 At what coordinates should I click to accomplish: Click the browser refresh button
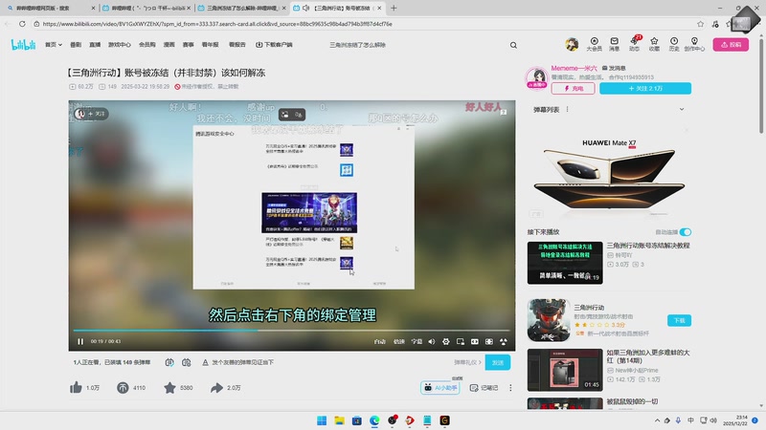pyautogui.click(x=22, y=23)
